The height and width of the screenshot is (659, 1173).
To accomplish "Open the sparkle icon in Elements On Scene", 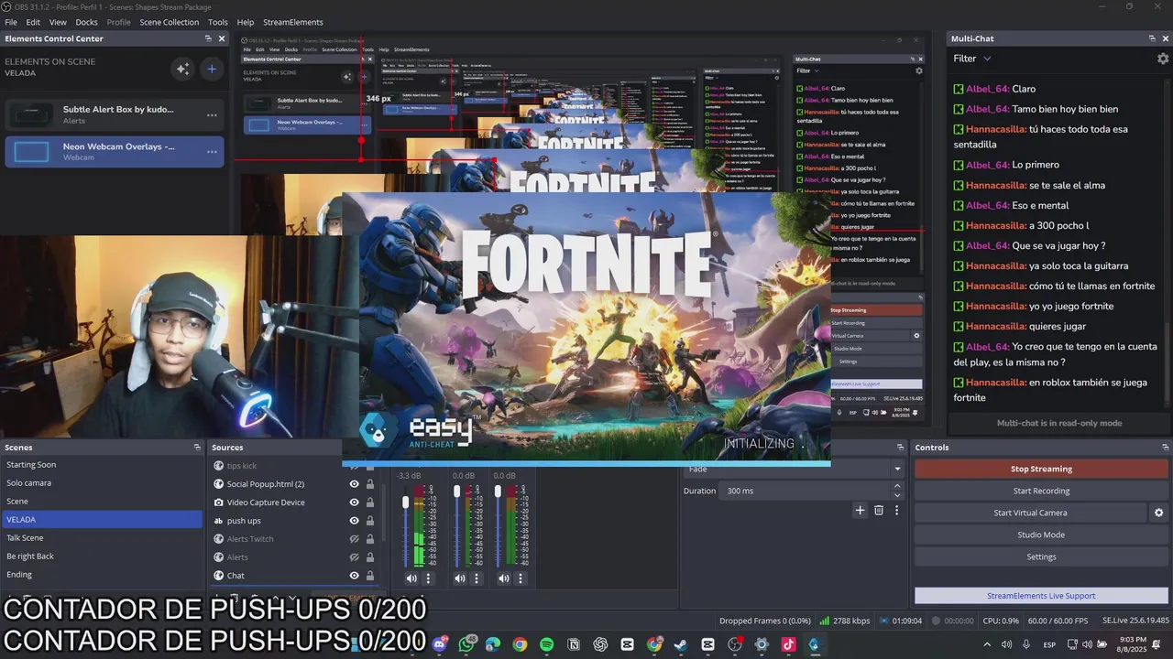I will point(182,69).
